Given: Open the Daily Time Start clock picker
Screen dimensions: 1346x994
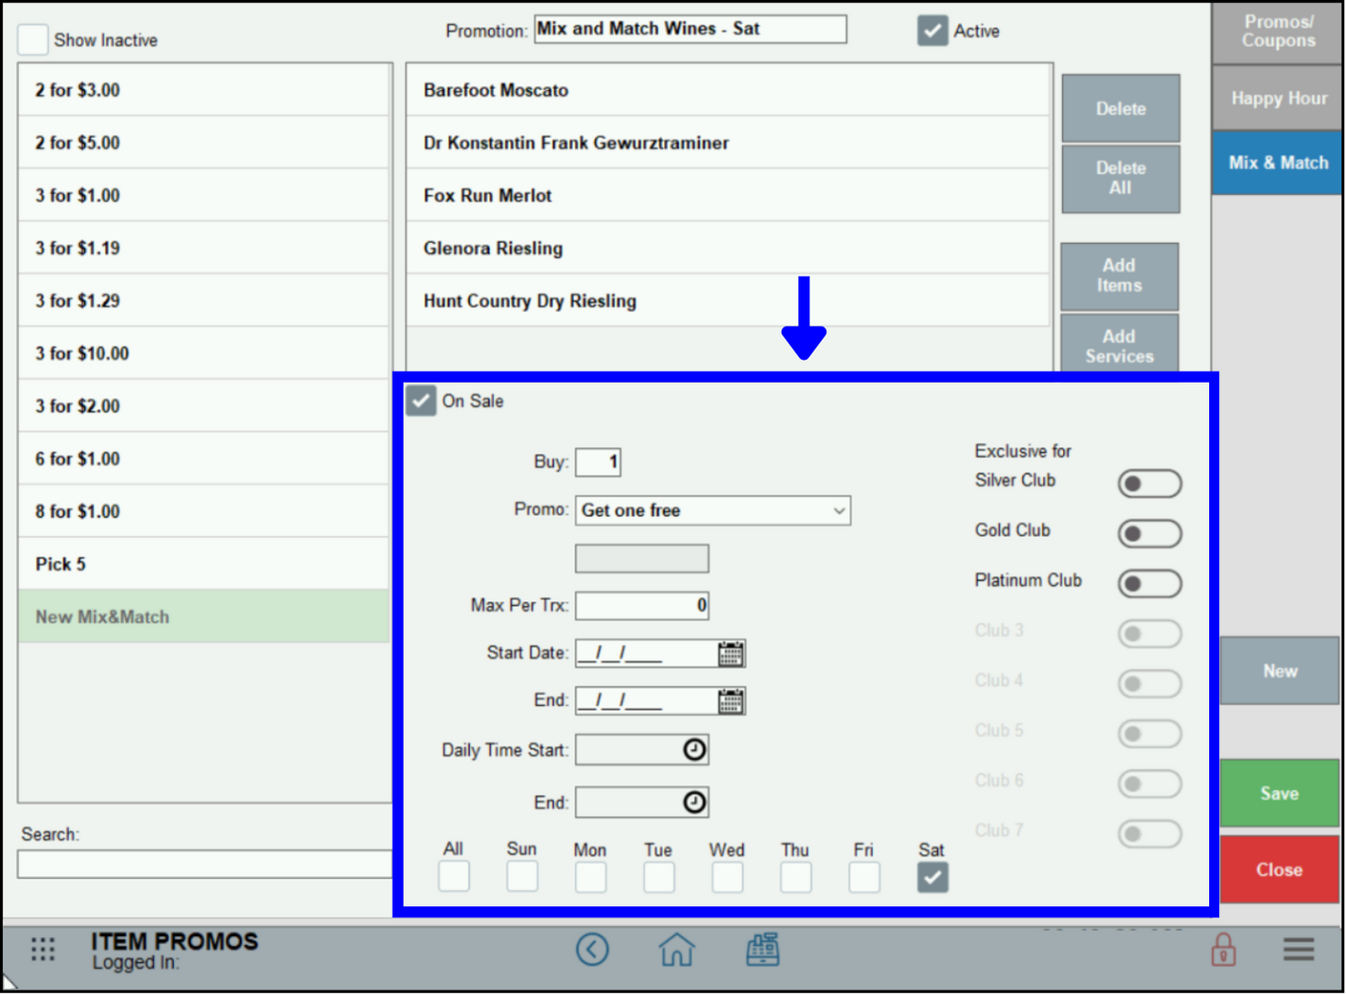Looking at the screenshot, I should pos(693,749).
